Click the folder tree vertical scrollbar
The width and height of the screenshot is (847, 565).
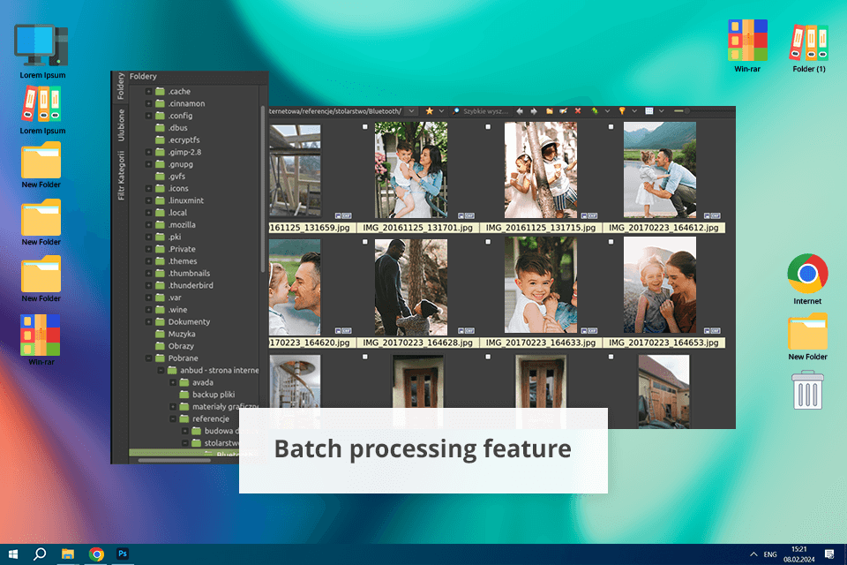point(263,189)
